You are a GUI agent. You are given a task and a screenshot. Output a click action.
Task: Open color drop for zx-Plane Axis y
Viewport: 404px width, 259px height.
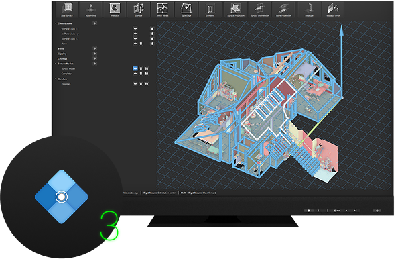[x=152, y=34]
